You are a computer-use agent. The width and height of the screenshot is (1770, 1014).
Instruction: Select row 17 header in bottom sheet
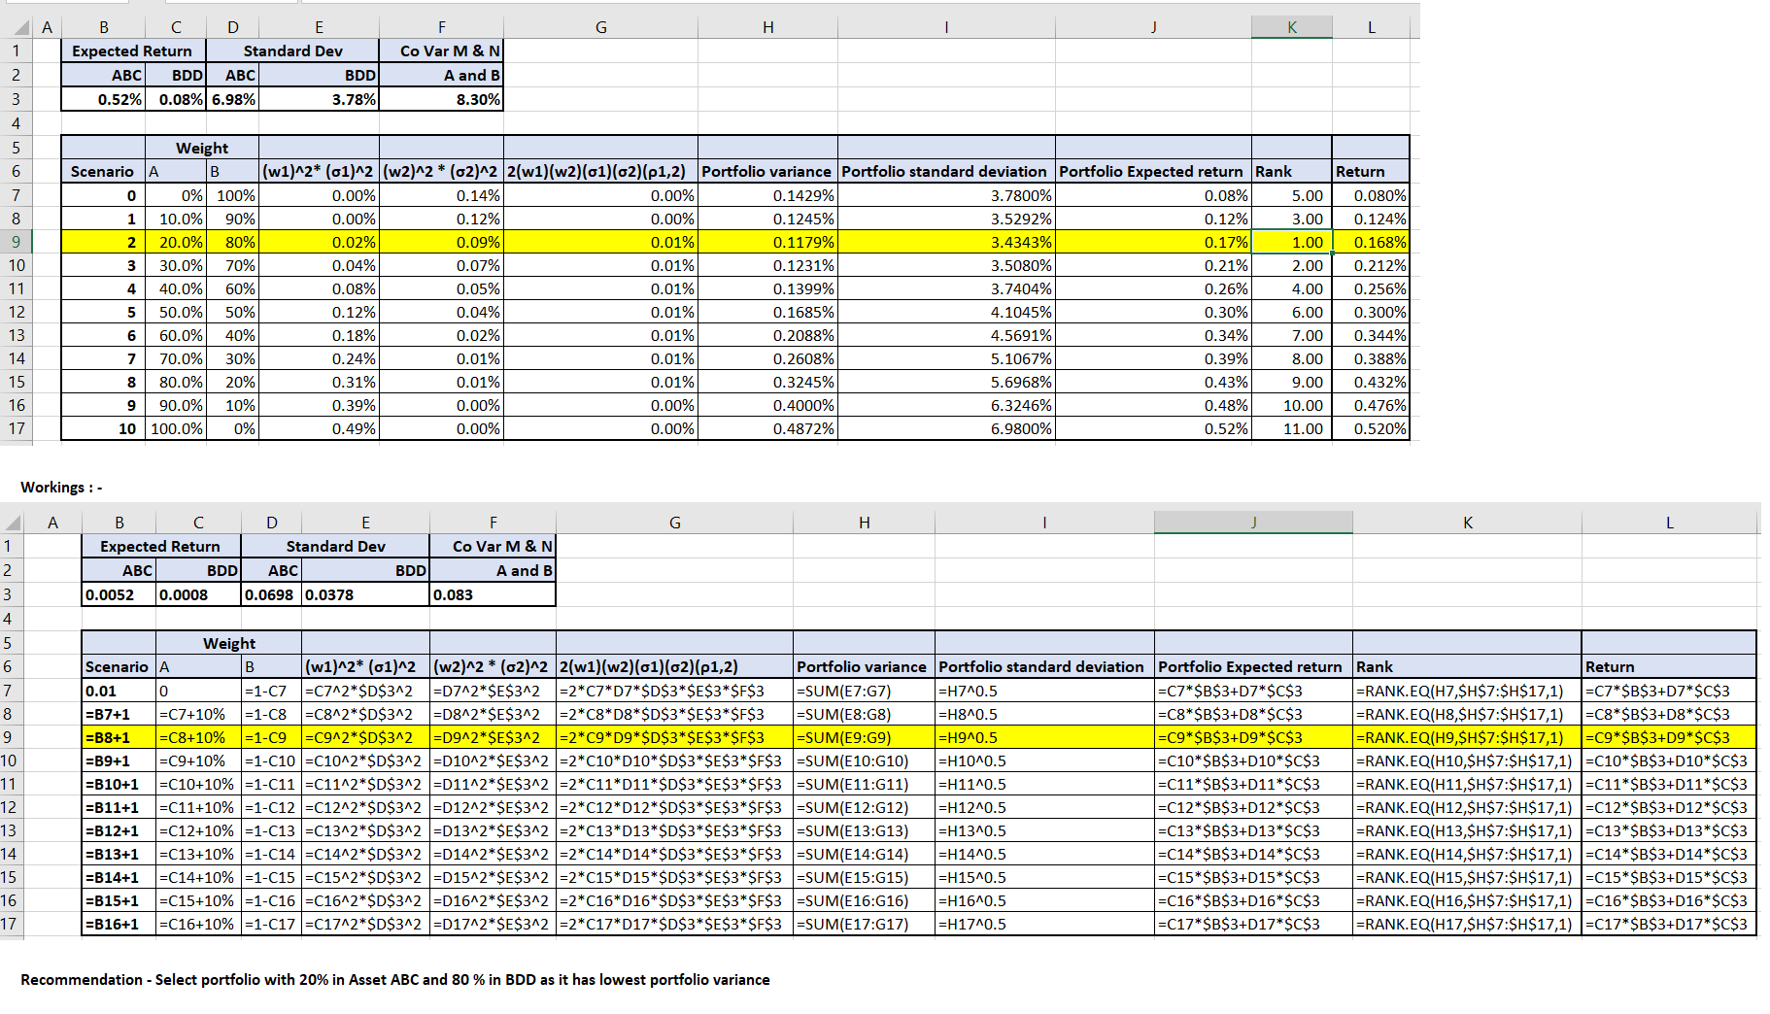(x=9, y=924)
